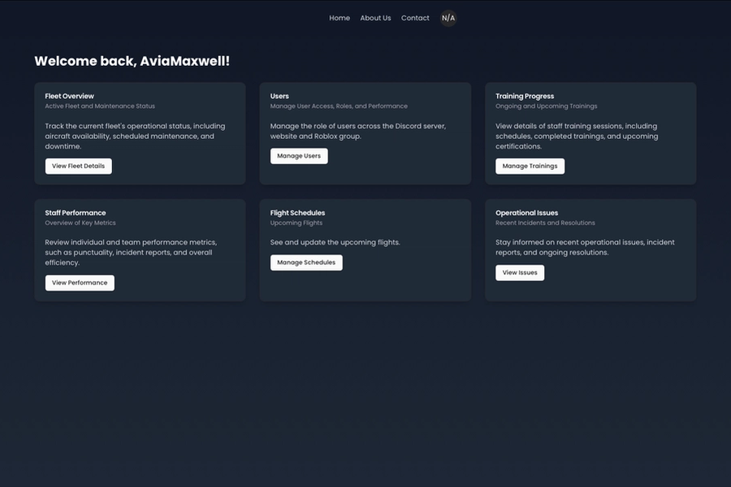Viewport: 731px width, 487px height.
Task: Click 'Recent Incidents and Resolutions' subtitle
Action: point(545,223)
